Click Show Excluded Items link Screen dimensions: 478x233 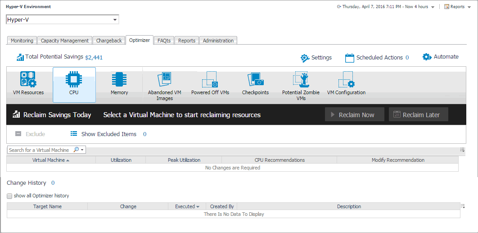coord(108,134)
